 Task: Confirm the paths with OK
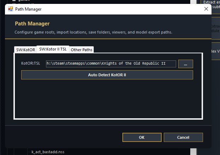coord(141,137)
